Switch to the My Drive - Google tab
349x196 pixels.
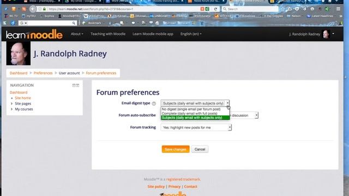83,1
